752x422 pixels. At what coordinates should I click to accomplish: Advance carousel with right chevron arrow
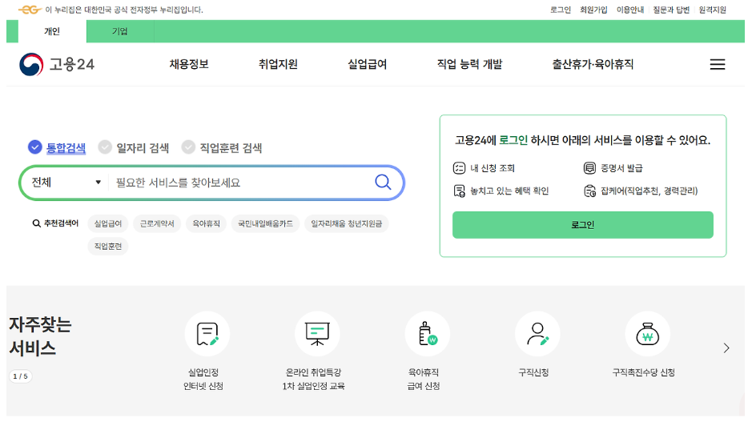click(726, 348)
